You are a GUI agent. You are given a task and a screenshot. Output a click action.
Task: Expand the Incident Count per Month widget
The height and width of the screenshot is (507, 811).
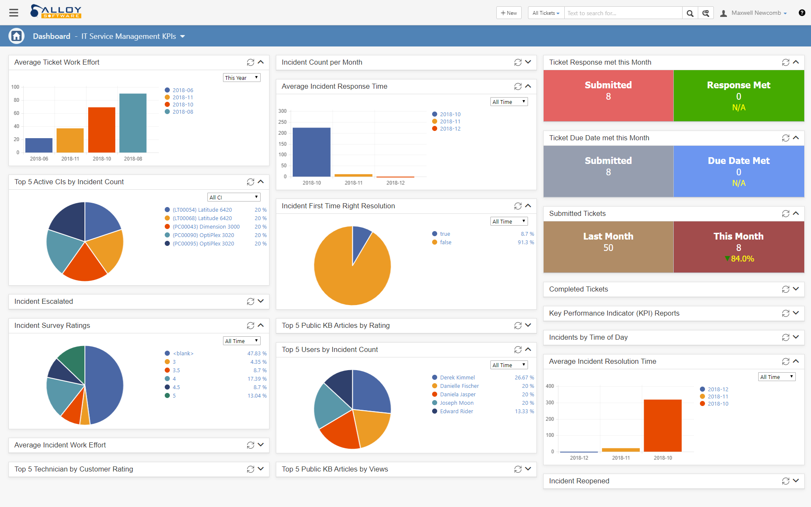[528, 62]
